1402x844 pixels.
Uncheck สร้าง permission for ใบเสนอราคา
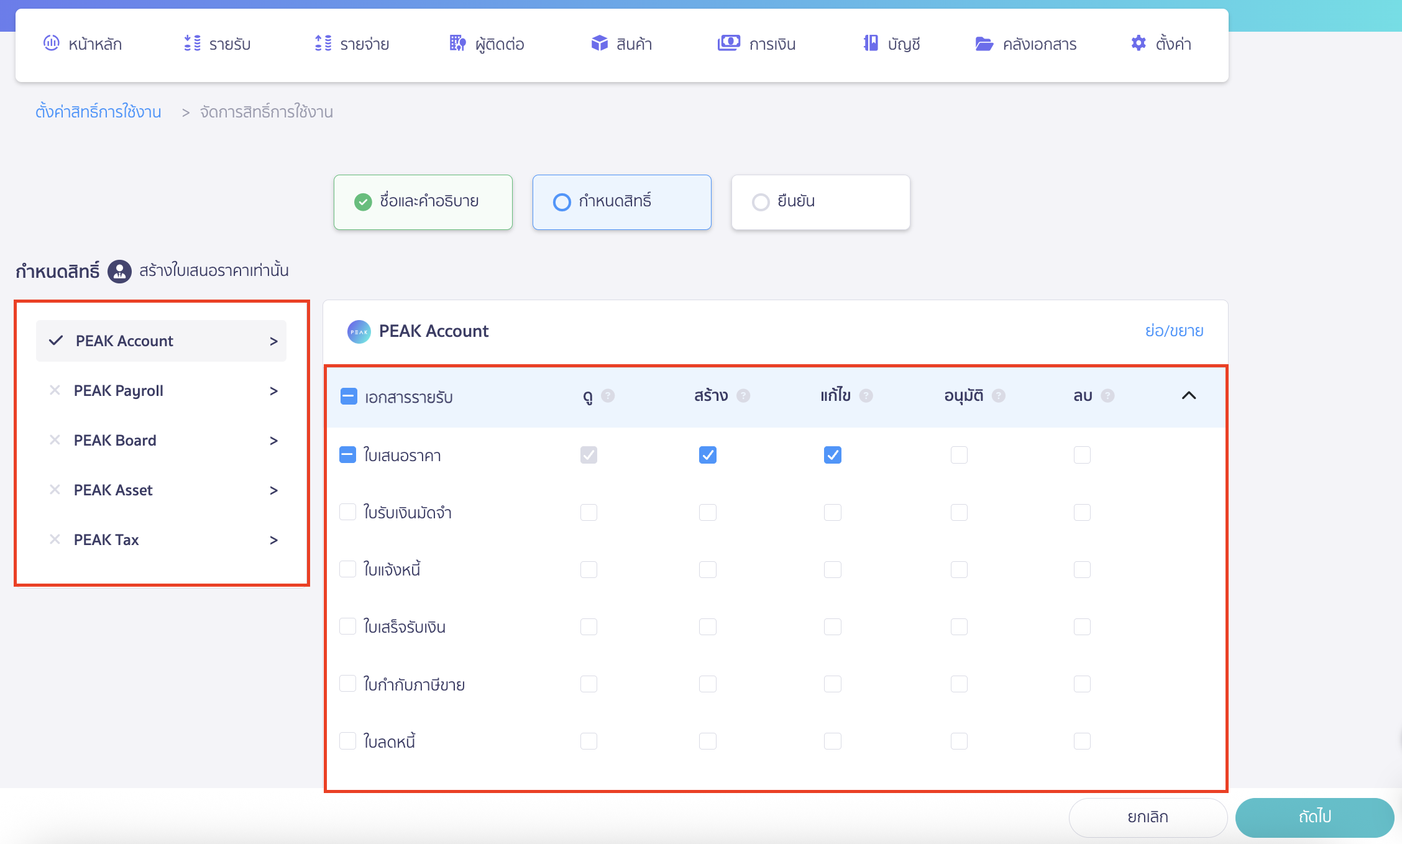(708, 454)
